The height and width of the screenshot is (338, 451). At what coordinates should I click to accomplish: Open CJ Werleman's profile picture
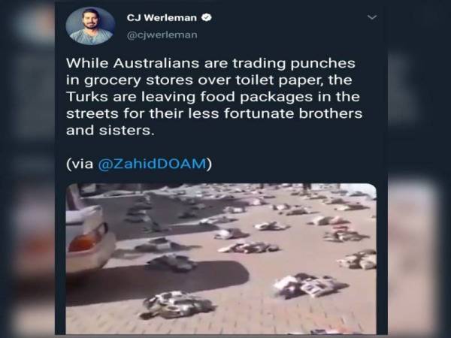[x=90, y=26]
